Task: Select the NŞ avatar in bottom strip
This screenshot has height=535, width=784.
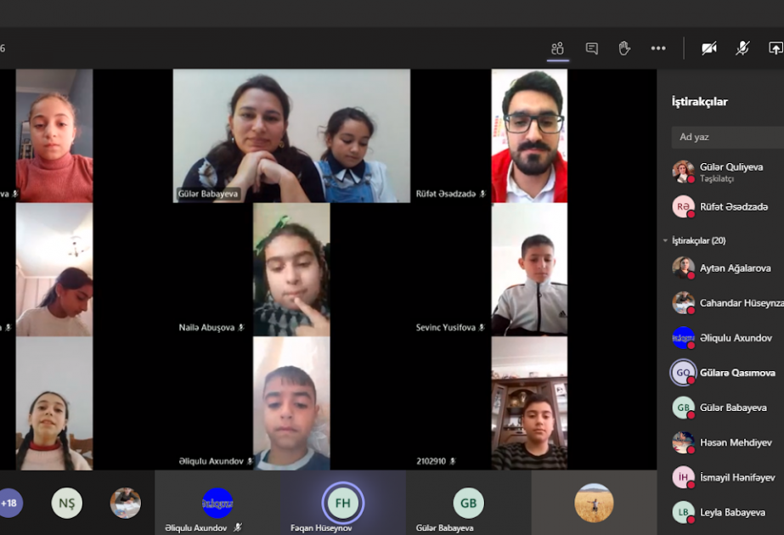Action: point(66,503)
